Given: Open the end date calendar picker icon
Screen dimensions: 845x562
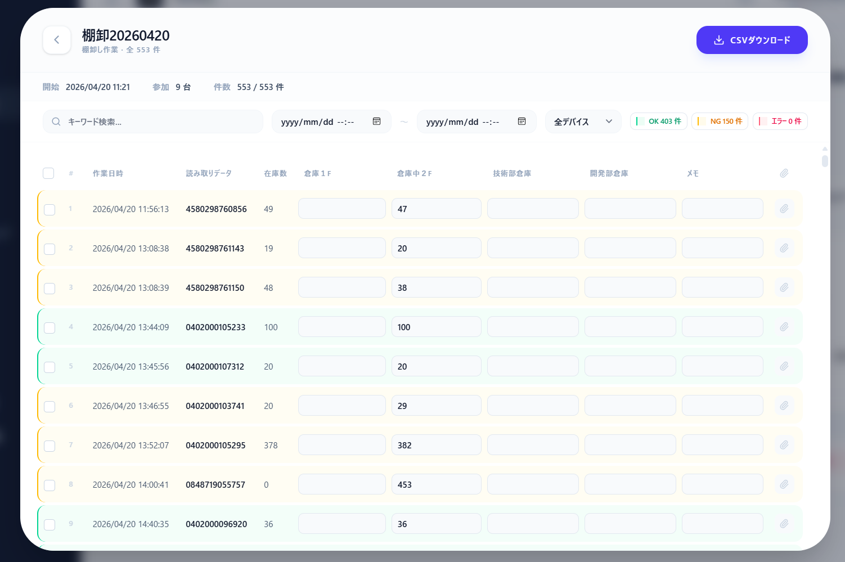Looking at the screenshot, I should (x=522, y=122).
